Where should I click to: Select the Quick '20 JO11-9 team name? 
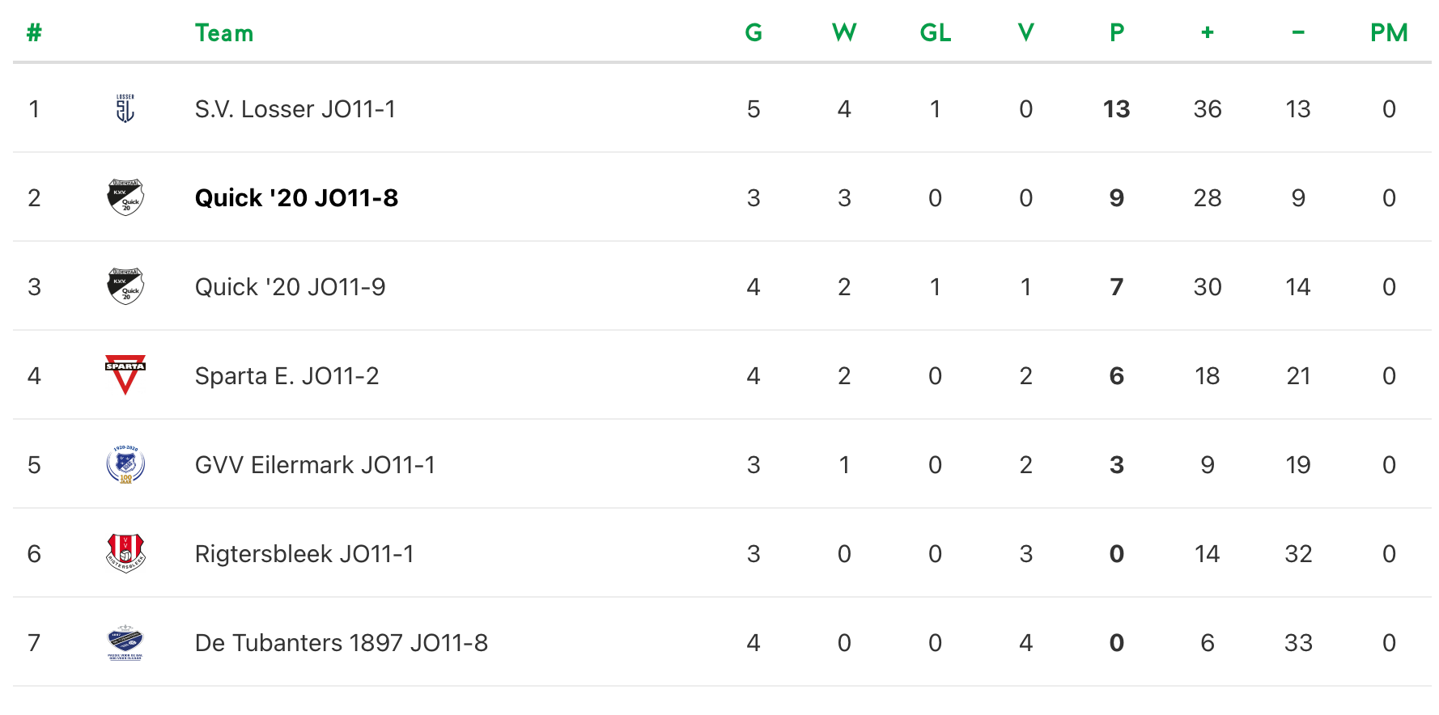click(291, 287)
